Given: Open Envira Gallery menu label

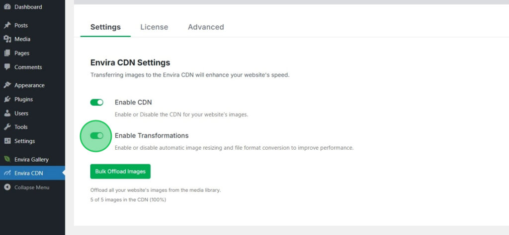Looking at the screenshot, I should 31,159.
